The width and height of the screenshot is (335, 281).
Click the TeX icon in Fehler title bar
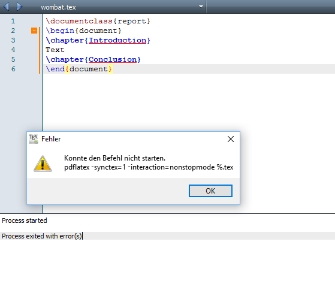(34, 139)
